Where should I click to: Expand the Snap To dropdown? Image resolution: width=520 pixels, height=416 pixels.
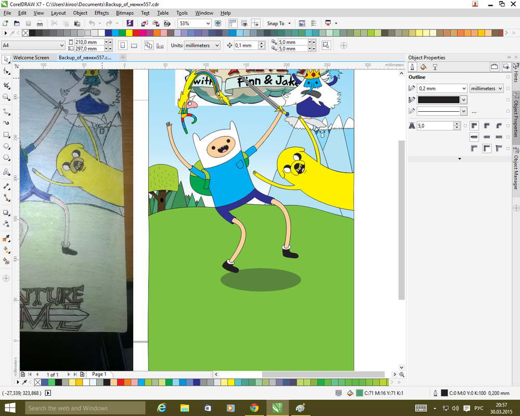pyautogui.click(x=289, y=23)
